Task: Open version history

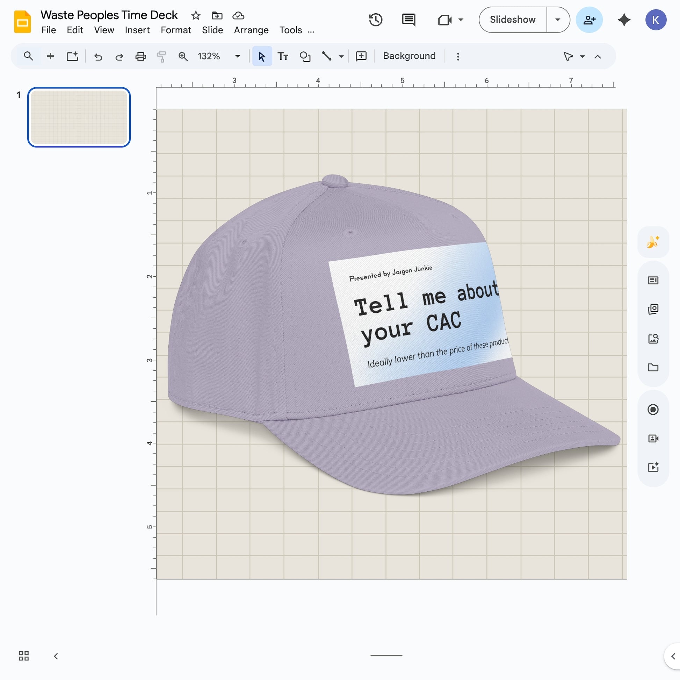Action: coord(376,20)
